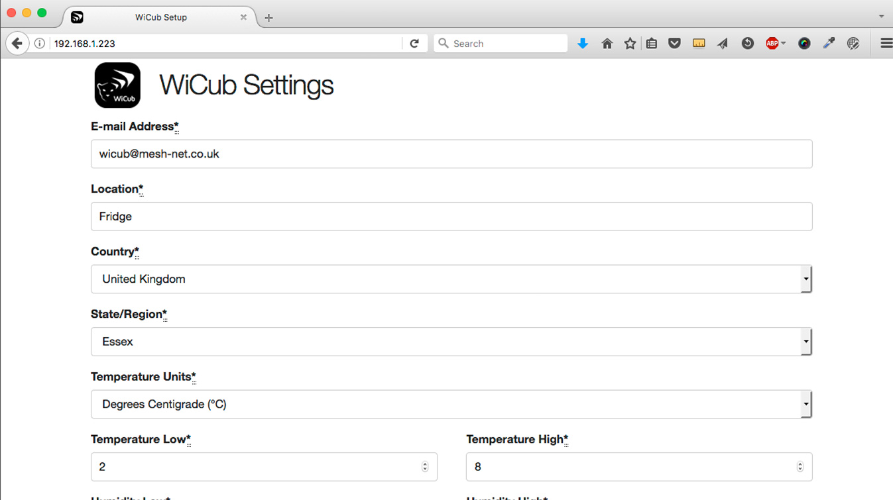The height and width of the screenshot is (500, 893).
Task: Open the downloads arrow icon
Action: (x=583, y=44)
